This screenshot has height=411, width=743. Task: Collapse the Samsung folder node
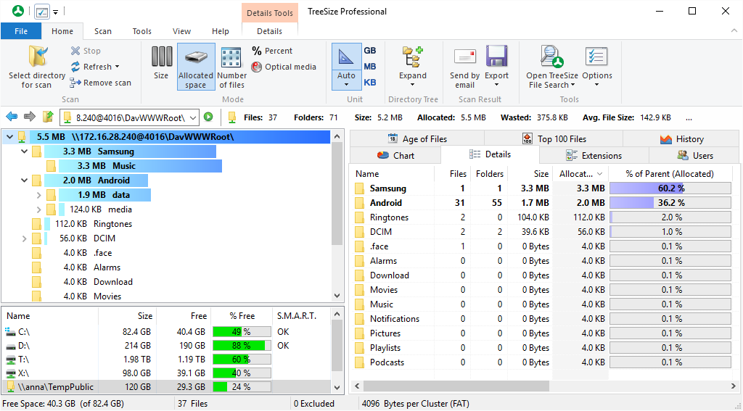[x=24, y=152]
